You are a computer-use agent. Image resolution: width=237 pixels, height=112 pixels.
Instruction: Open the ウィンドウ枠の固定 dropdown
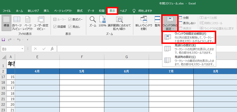pos(170,23)
